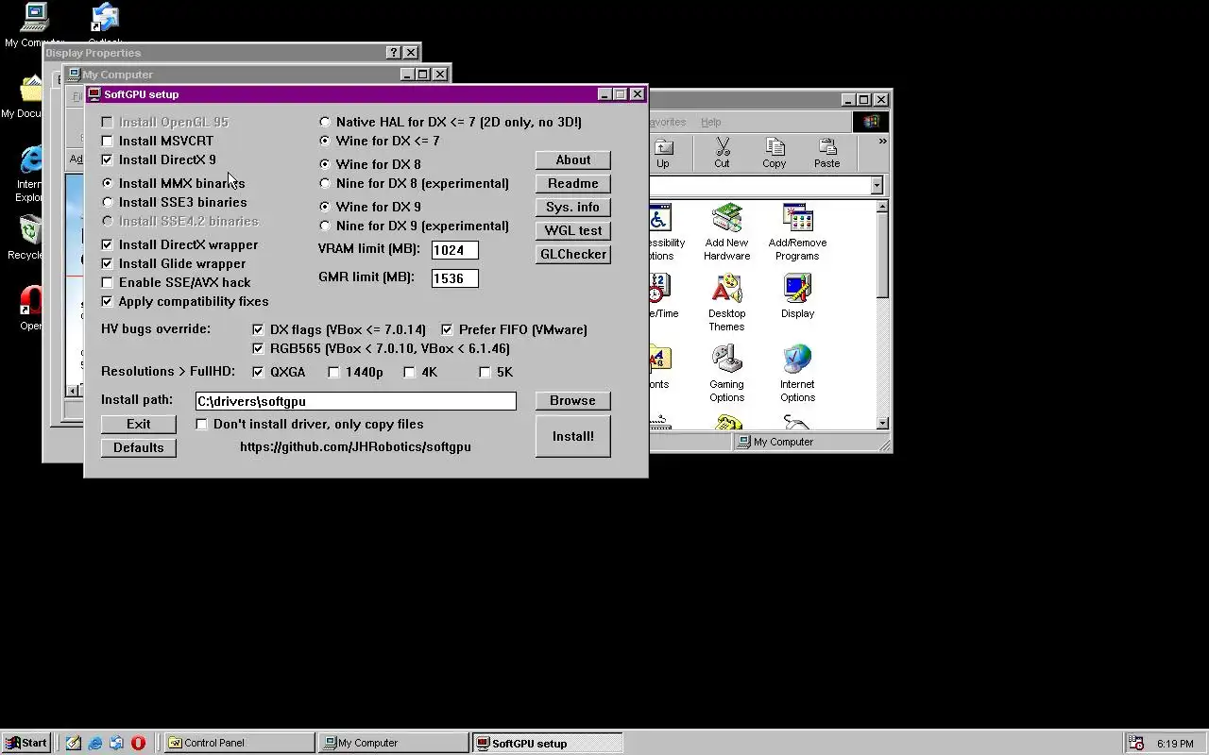This screenshot has width=1209, height=755.
Task: Click Show Desktop in Quick Launch
Action: tap(74, 743)
